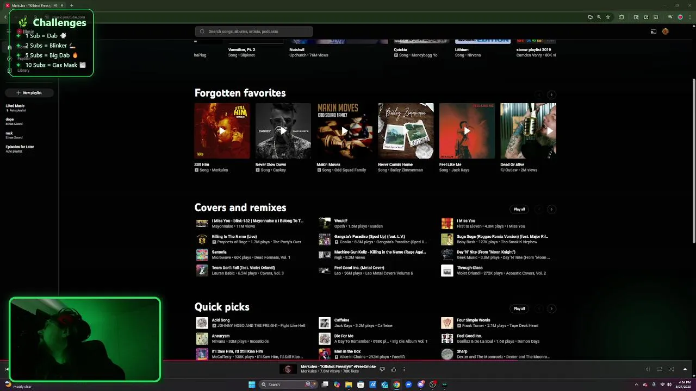Image resolution: width=696 pixels, height=391 pixels.
Task: Show previous Covers and remixes items
Action: pyautogui.click(x=539, y=209)
